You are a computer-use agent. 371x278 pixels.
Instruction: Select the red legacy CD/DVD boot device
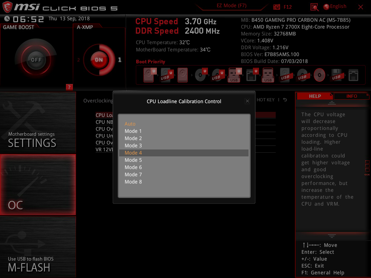click(x=319, y=75)
